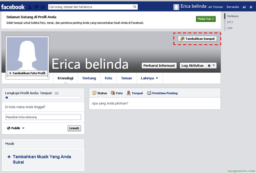Viewport: 256px width, 173px height.
Task: Click the Lewati button
Action: 74,128
